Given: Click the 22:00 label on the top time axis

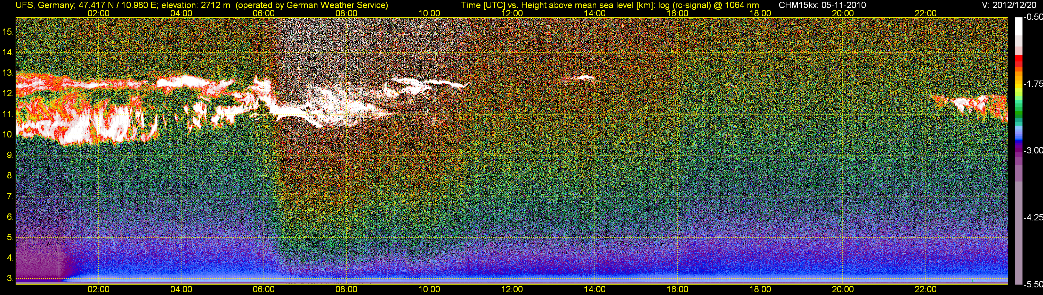Looking at the screenshot, I should pyautogui.click(x=925, y=13).
